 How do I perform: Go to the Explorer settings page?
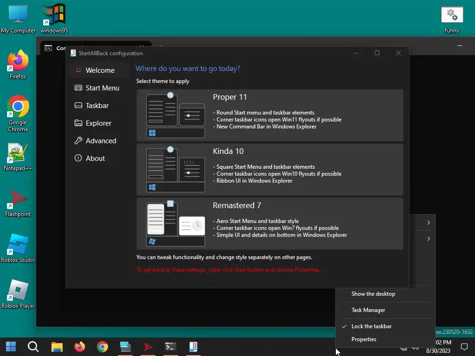click(x=100, y=123)
